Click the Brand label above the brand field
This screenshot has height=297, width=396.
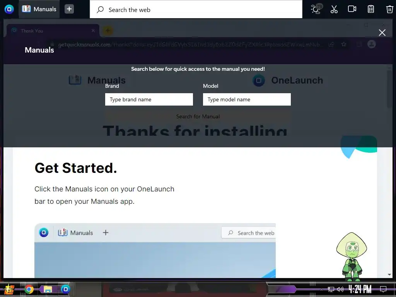(x=112, y=86)
